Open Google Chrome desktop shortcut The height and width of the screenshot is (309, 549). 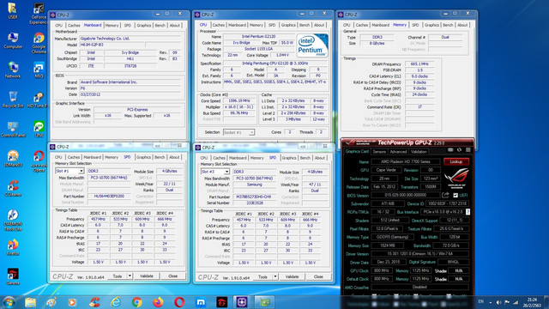pos(39,43)
